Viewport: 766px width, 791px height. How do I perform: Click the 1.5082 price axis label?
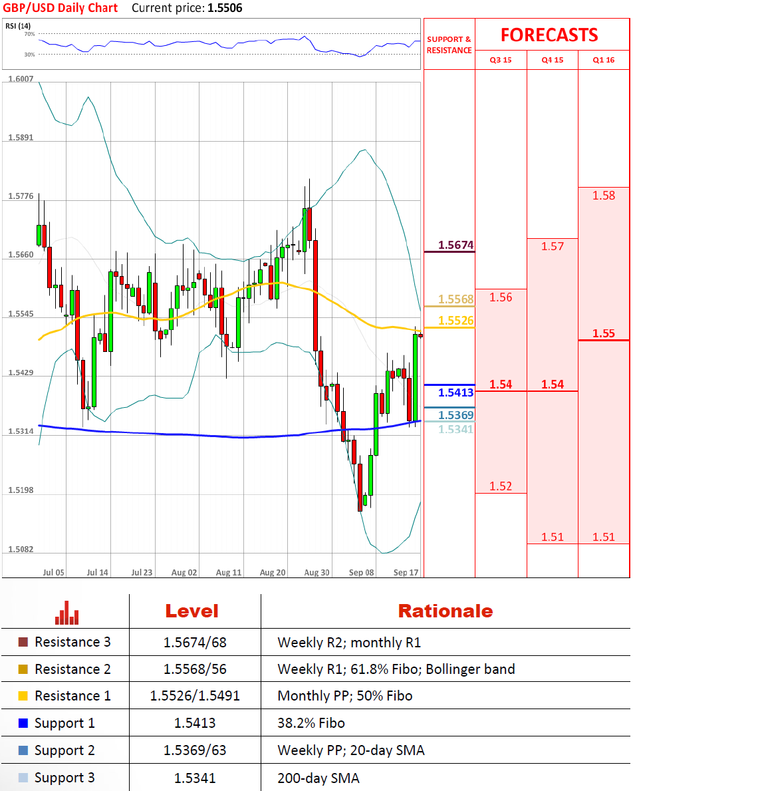[x=21, y=550]
